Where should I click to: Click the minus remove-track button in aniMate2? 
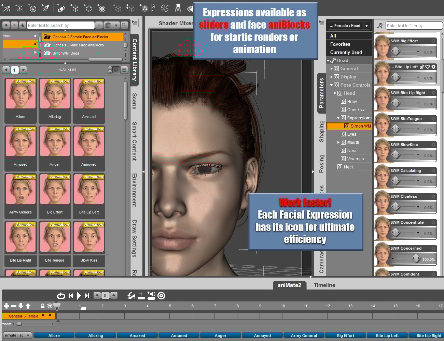[14, 306]
